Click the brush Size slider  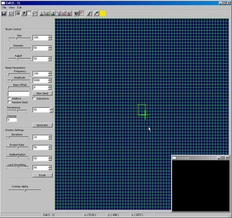click(20, 39)
